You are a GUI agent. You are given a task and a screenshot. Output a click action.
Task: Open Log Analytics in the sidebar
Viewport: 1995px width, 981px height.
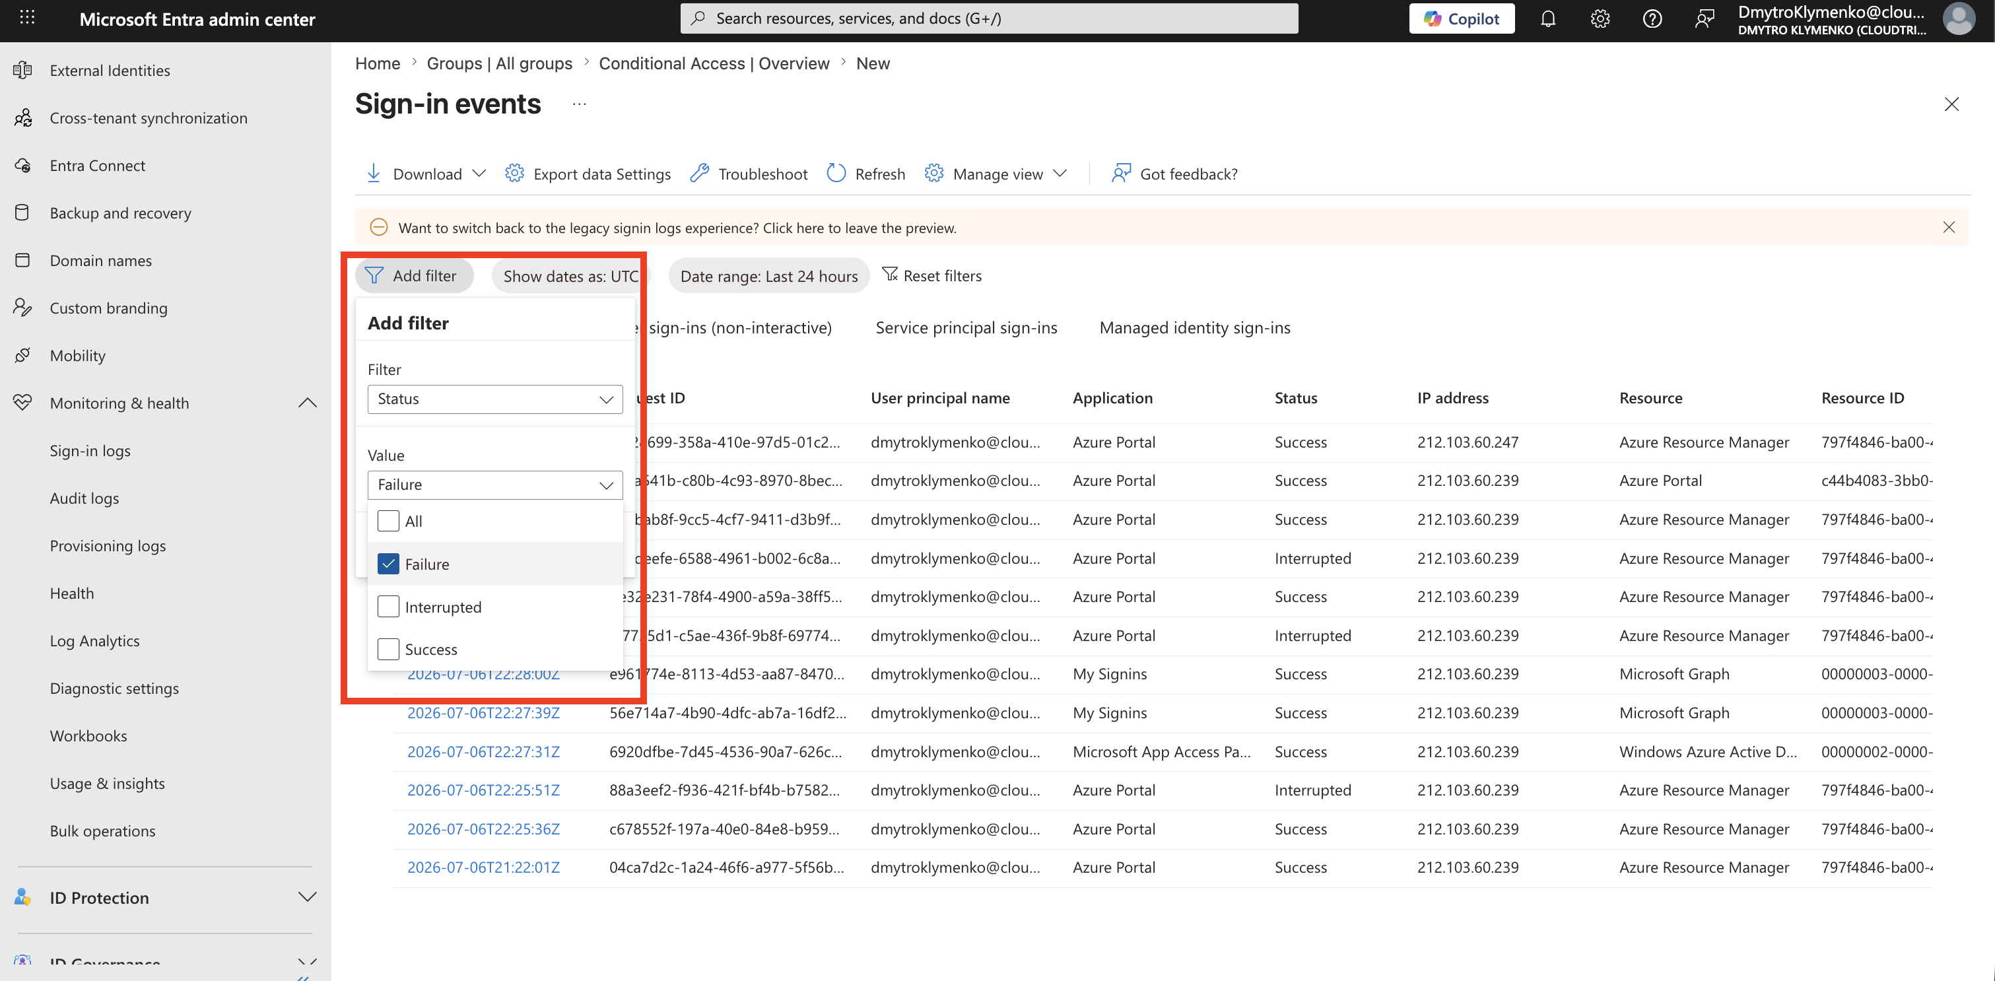coord(94,641)
